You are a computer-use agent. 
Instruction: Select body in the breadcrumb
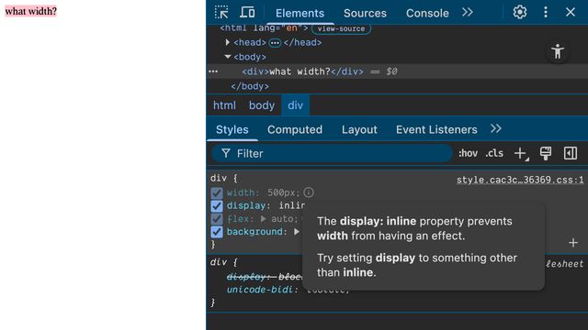point(262,105)
